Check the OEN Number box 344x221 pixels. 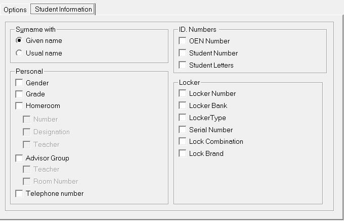(x=183, y=41)
